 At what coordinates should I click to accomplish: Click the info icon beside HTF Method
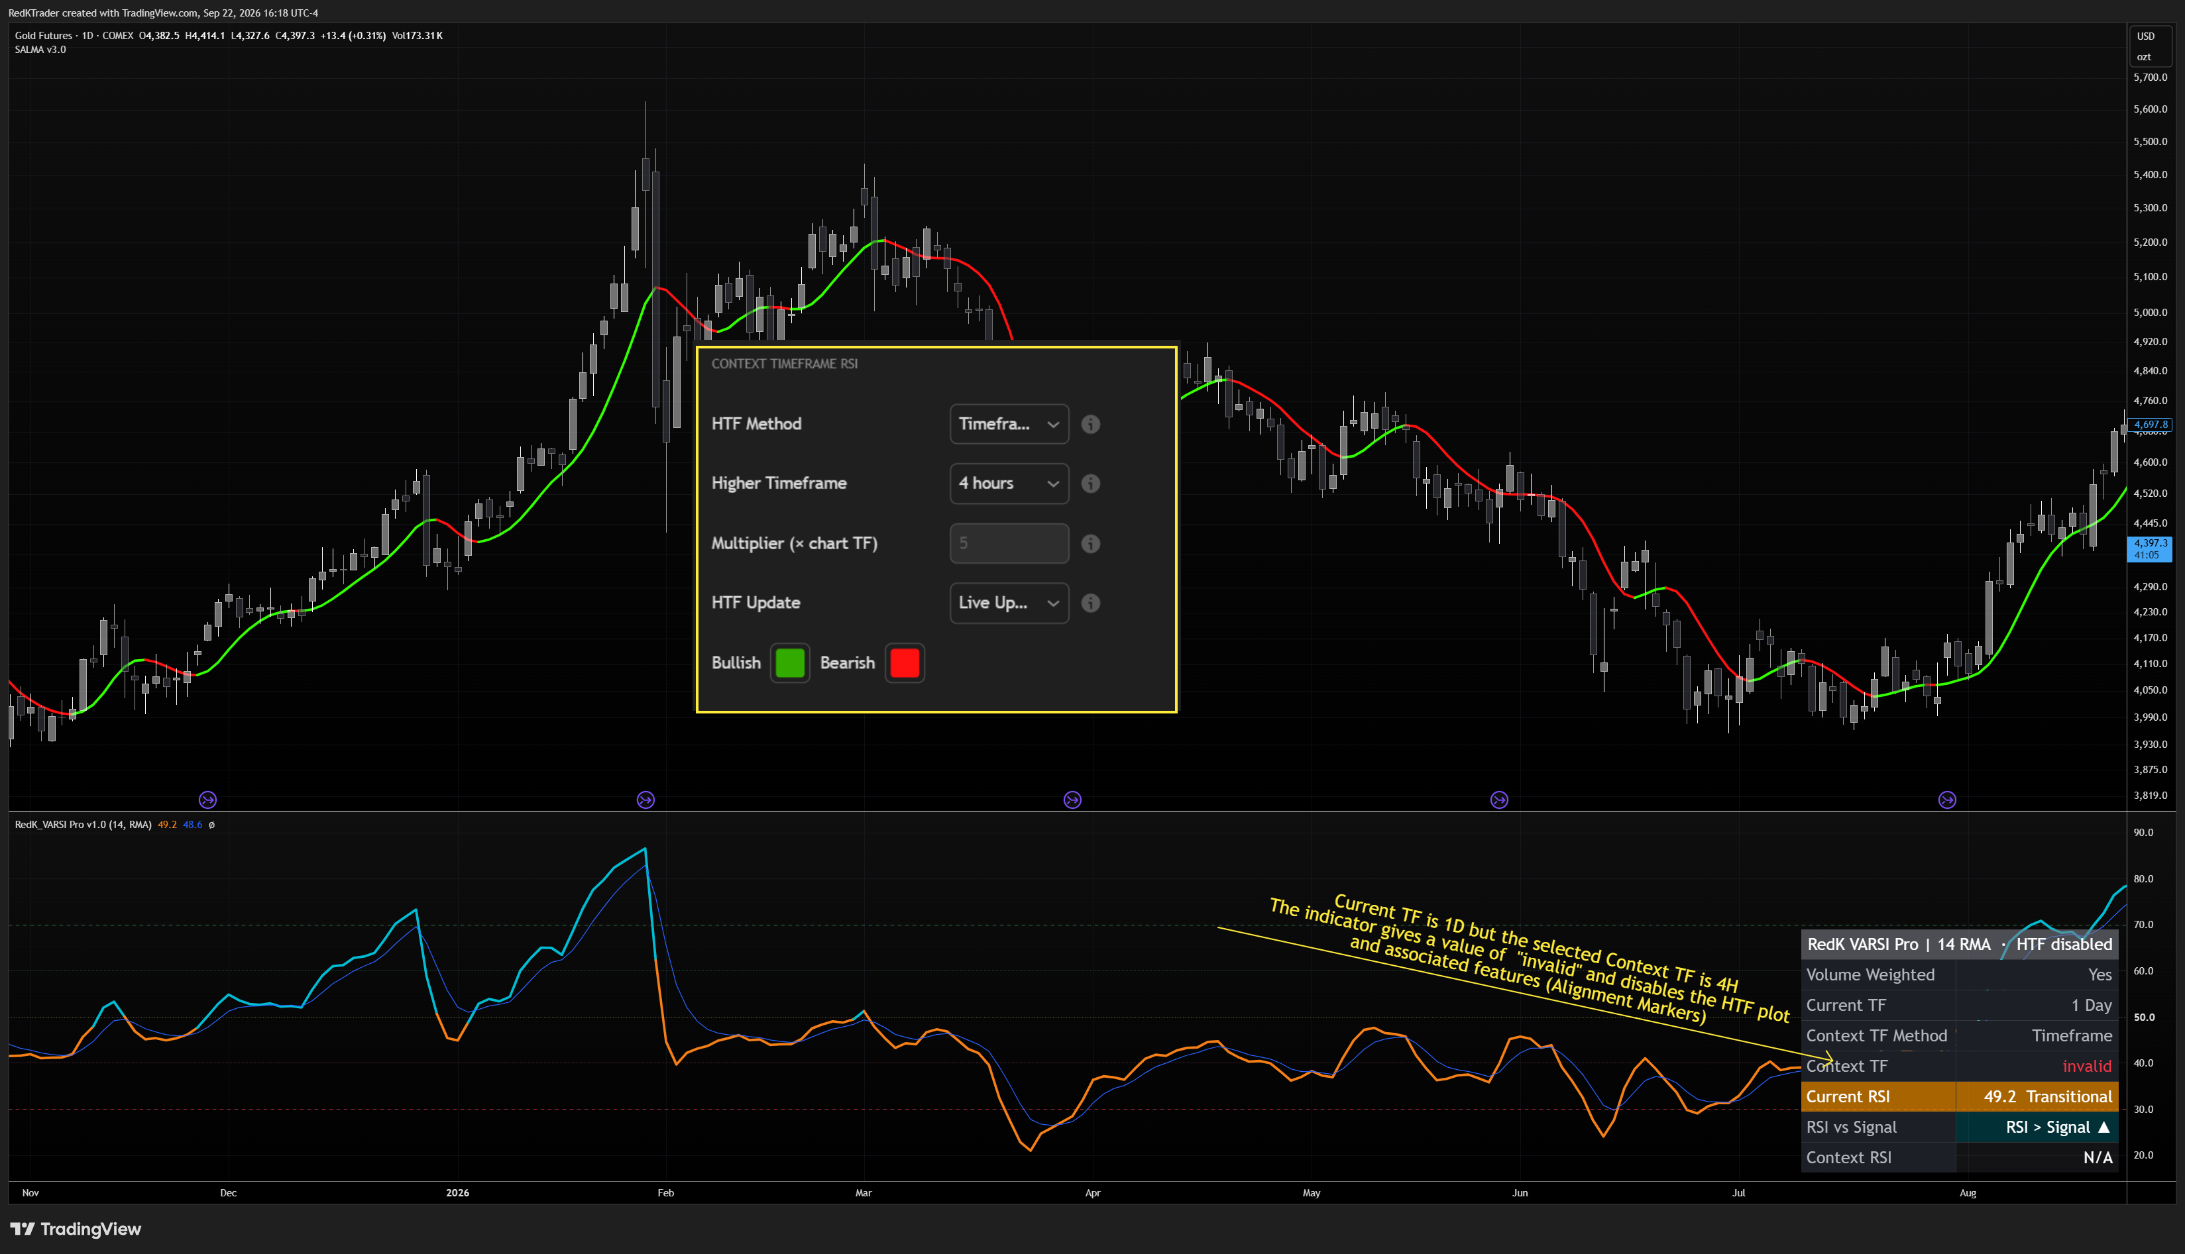pos(1090,424)
